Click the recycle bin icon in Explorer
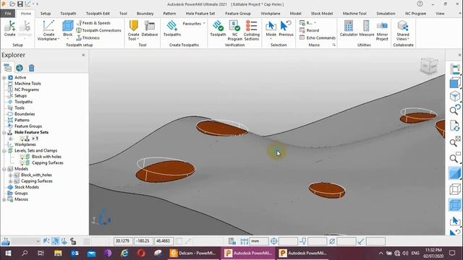The image size is (463, 260). pyautogui.click(x=32, y=68)
